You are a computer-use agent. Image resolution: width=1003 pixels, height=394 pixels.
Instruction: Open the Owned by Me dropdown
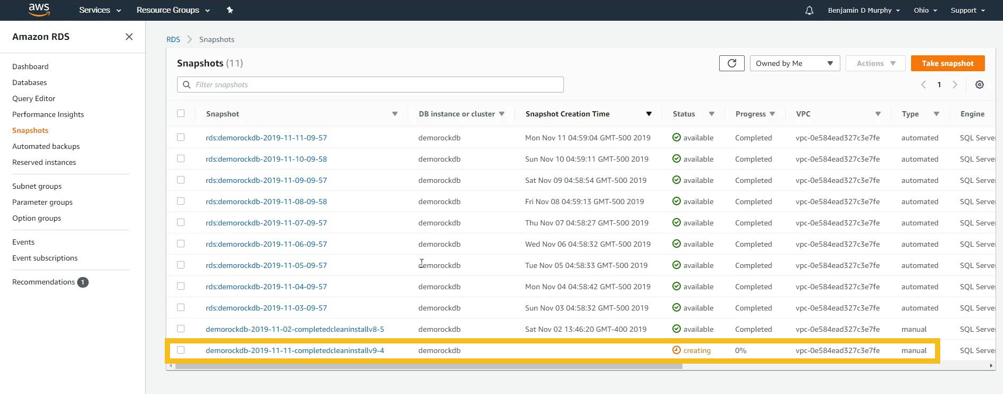795,63
